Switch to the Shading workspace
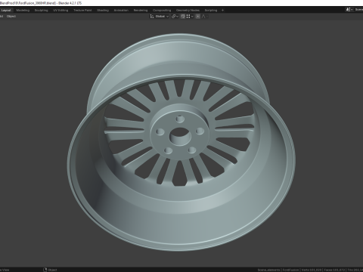The width and height of the screenshot is (363, 272). pos(103,11)
